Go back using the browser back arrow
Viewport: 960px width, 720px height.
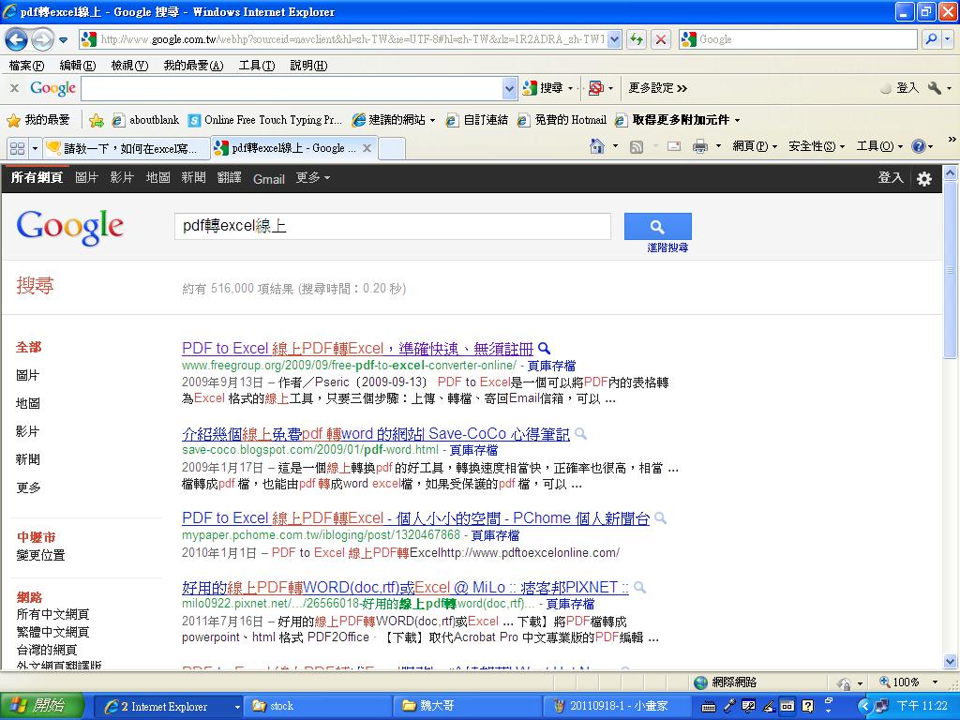click(x=16, y=39)
